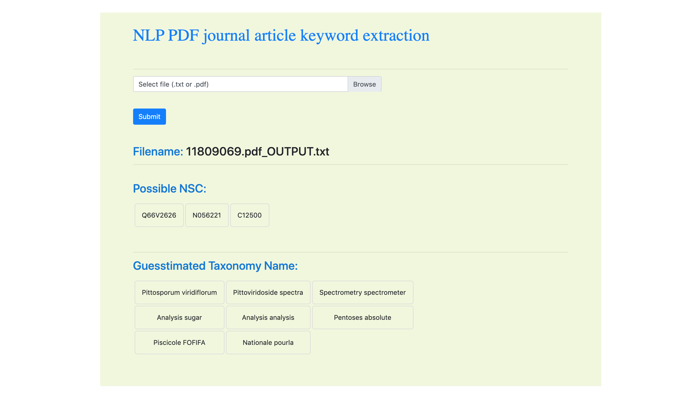
Task: Click the Nationale pourla tag
Action: 268,343
